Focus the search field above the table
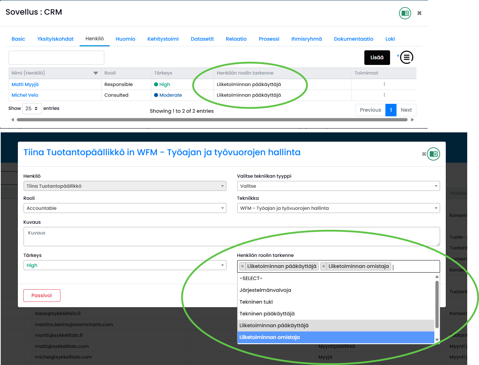The height and width of the screenshot is (365, 479). (x=56, y=57)
